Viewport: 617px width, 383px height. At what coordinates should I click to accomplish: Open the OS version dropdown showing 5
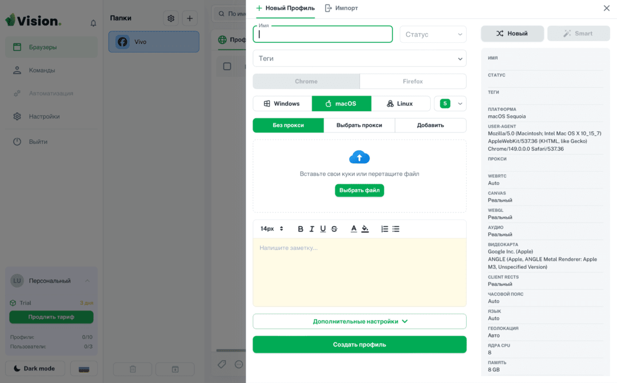(451, 104)
